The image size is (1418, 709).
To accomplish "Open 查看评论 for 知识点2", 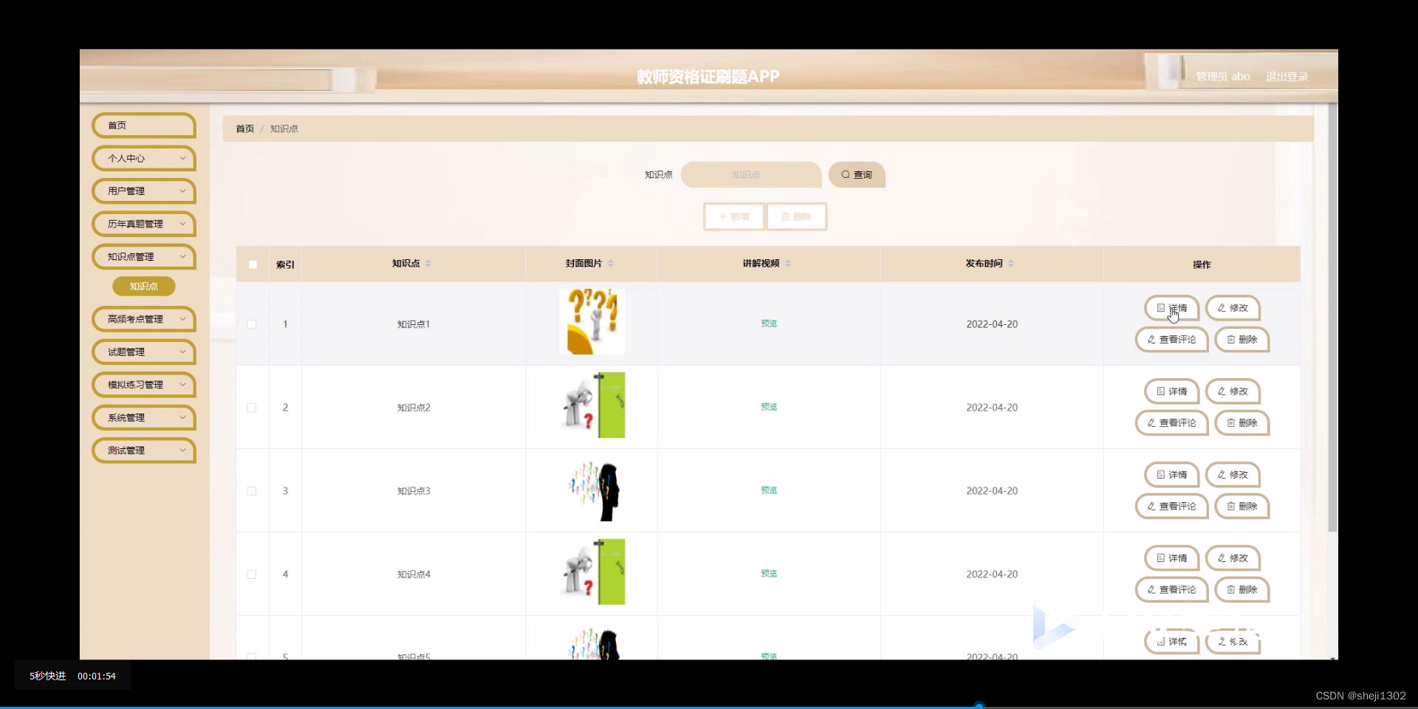I will coord(1171,422).
